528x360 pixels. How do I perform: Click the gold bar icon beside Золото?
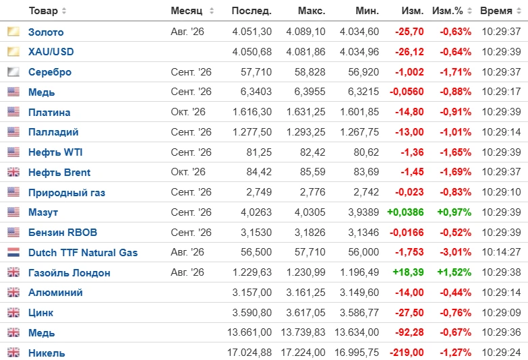[13, 31]
